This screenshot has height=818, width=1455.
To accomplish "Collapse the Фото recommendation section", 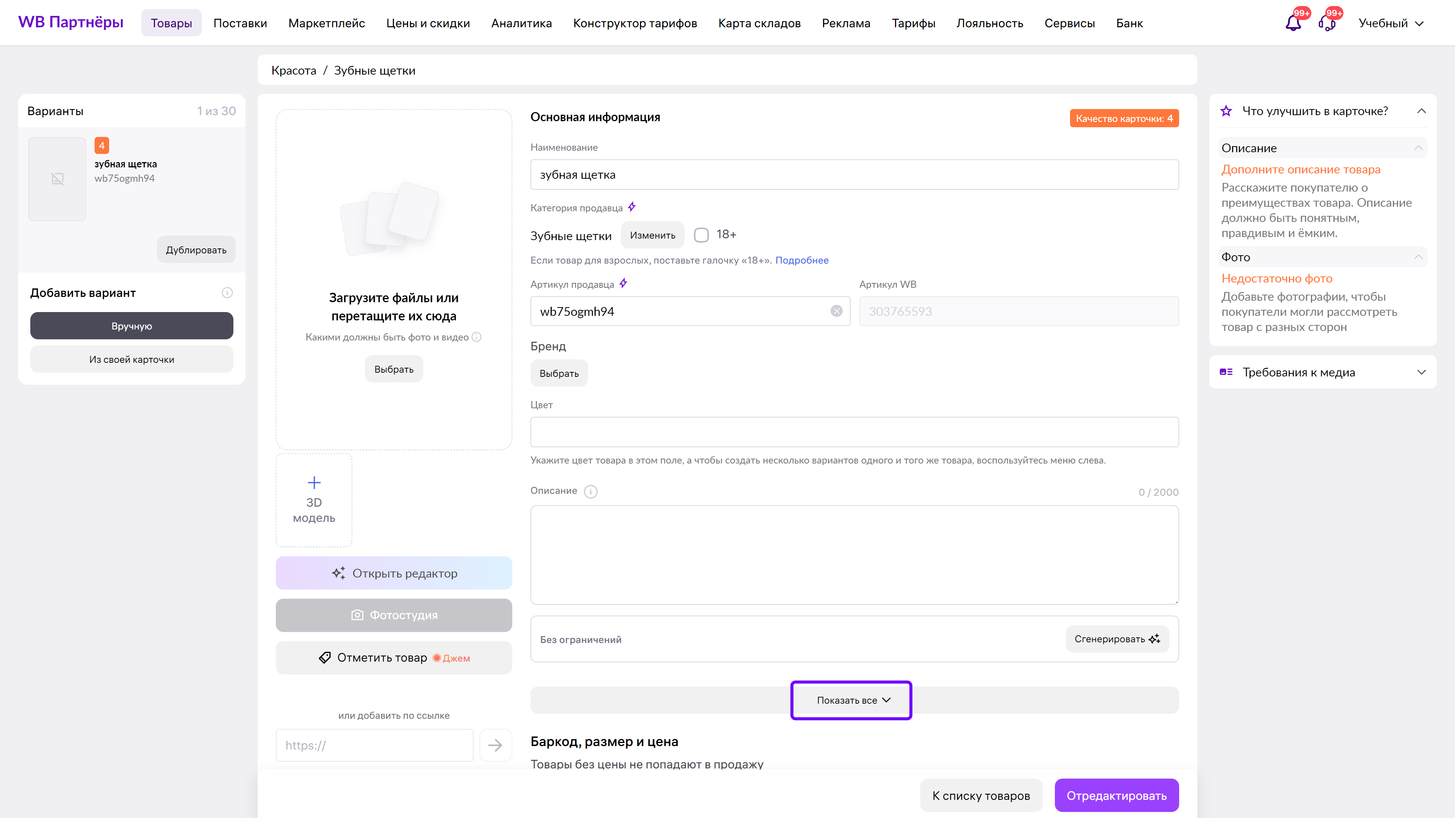I will 1418,257.
